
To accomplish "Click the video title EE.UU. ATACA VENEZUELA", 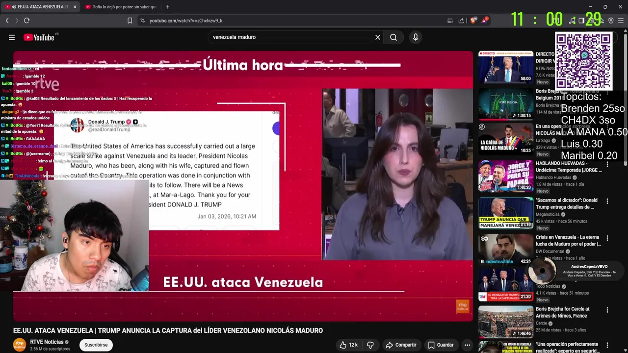I will (x=168, y=330).
